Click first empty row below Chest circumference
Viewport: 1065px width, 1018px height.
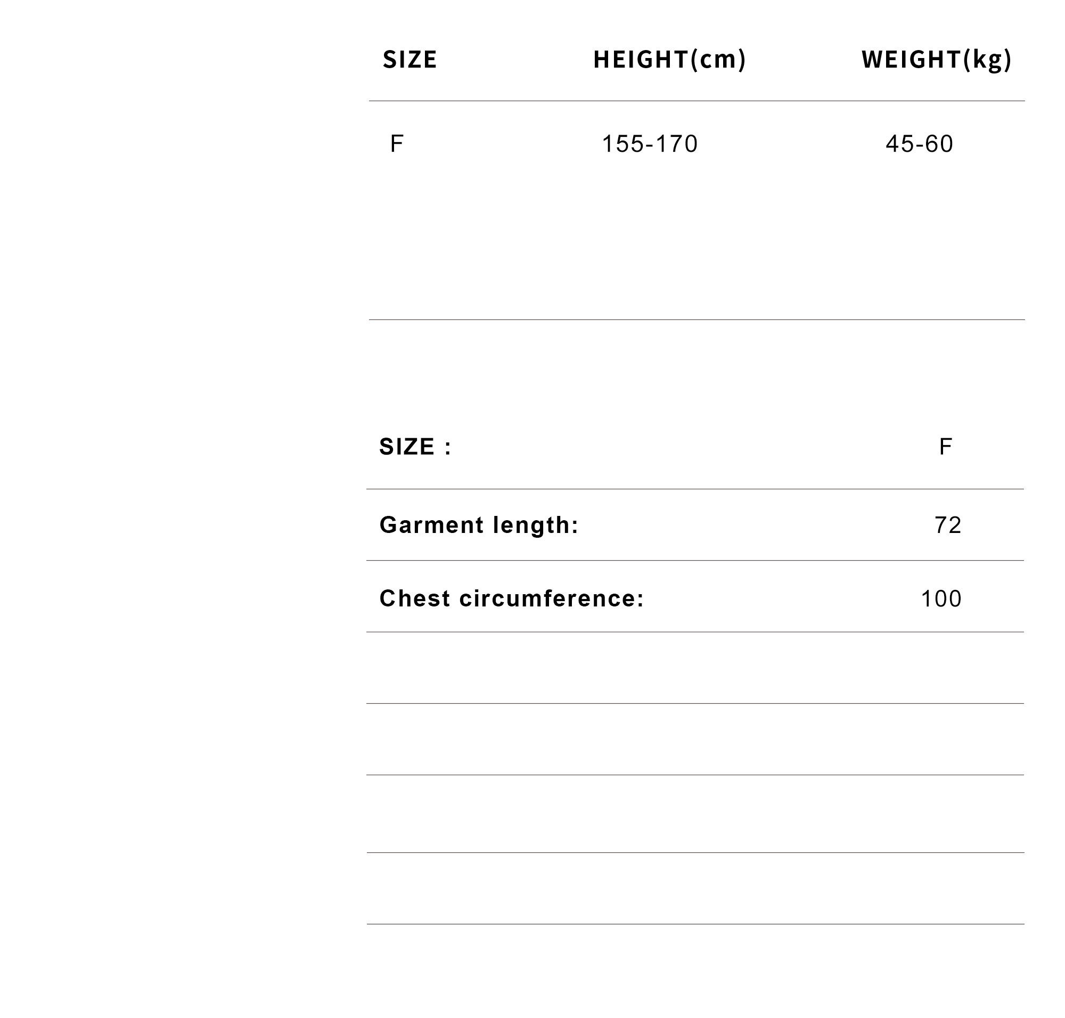695,668
